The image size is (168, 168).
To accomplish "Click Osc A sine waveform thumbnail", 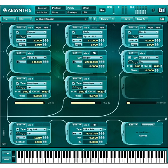I will pos(21,36).
